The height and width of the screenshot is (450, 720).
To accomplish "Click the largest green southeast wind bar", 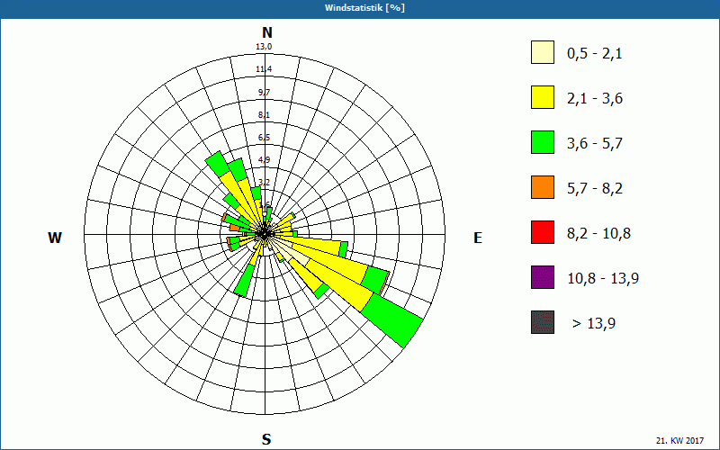I will point(392,319).
